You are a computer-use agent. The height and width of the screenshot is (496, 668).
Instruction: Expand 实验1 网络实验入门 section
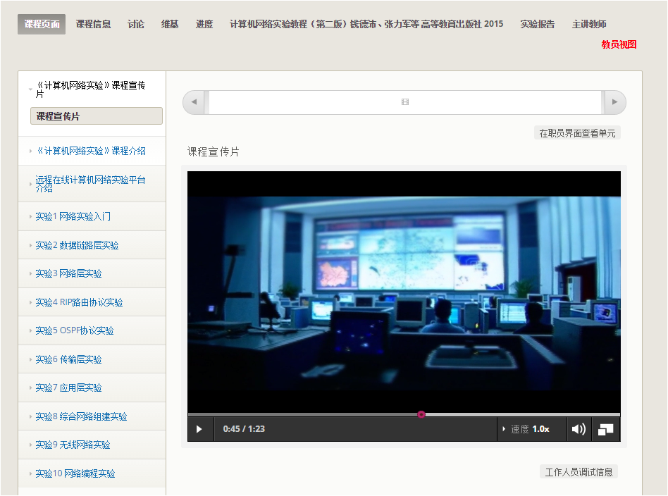click(73, 216)
